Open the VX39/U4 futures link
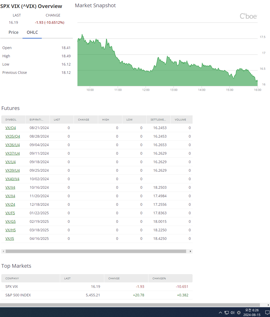The width and height of the screenshot is (270, 317). click(13, 170)
